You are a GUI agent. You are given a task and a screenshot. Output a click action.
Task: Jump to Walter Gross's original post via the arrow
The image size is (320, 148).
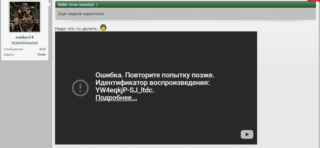click(97, 5)
